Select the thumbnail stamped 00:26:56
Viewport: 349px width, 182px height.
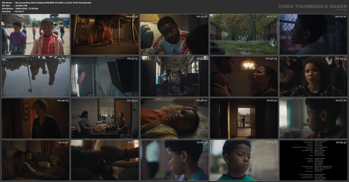click(x=35, y=76)
